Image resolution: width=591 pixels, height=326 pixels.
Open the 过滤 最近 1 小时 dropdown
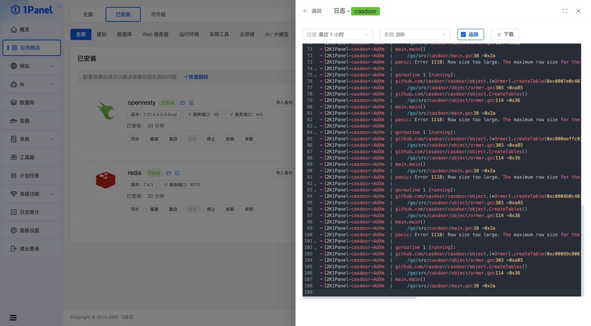coord(338,34)
